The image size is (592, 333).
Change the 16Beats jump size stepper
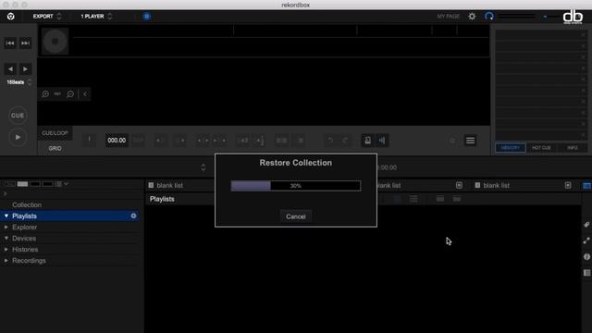[30, 82]
